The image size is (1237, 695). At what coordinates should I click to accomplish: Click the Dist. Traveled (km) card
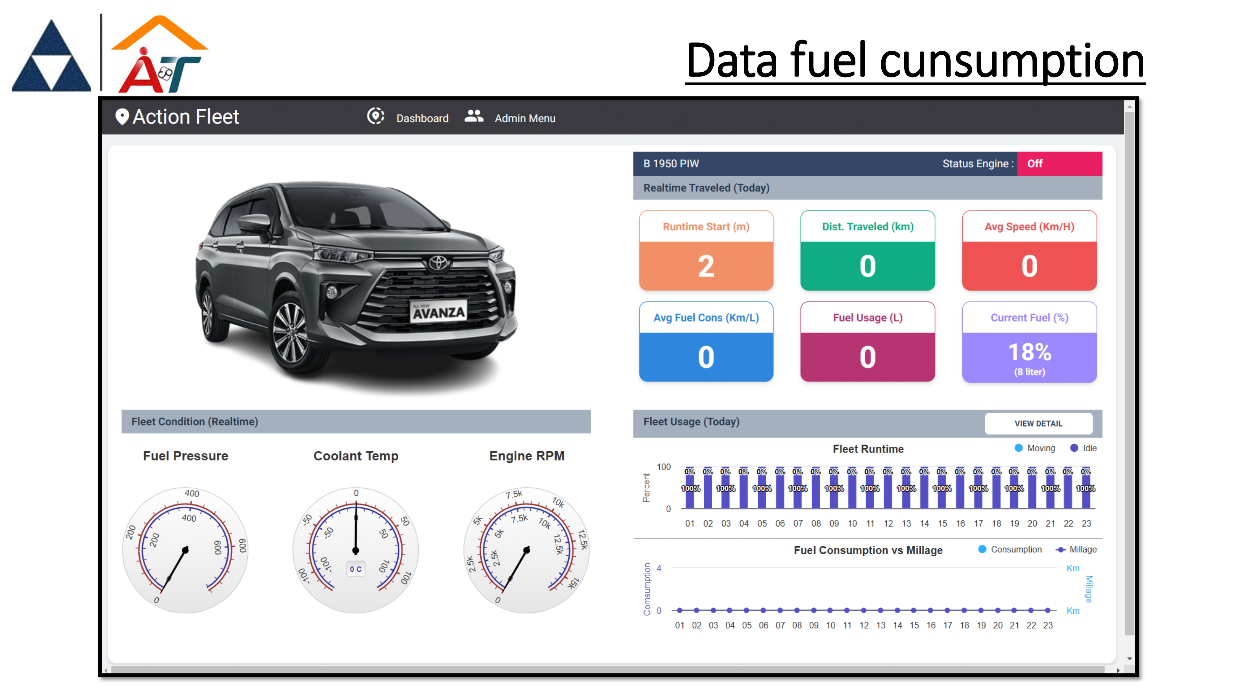867,251
